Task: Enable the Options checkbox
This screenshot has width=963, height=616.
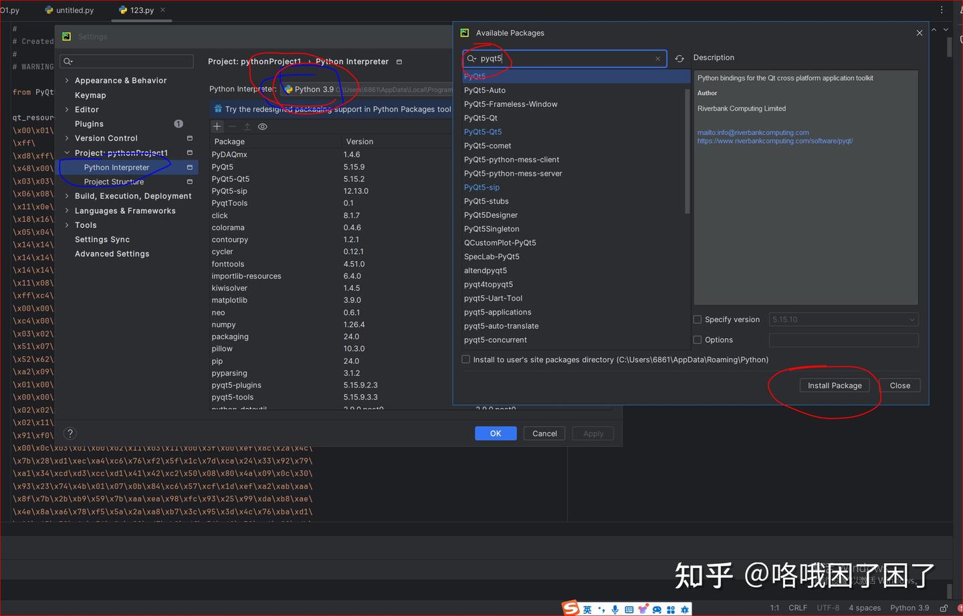Action: (x=698, y=339)
